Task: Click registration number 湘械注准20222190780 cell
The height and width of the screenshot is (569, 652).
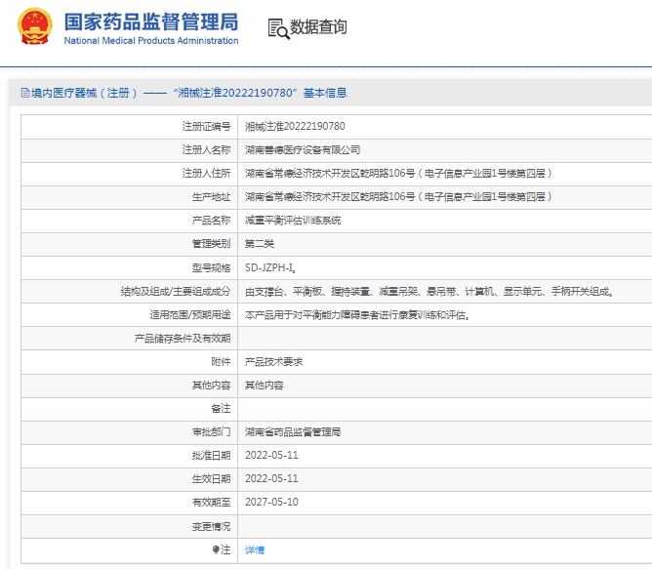Action: tap(295, 127)
